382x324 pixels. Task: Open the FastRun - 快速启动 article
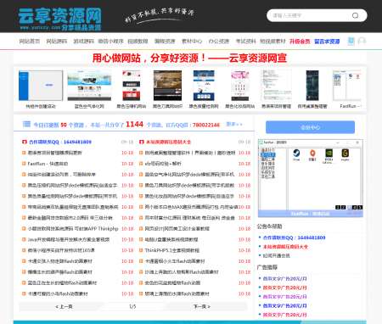coord(48,164)
